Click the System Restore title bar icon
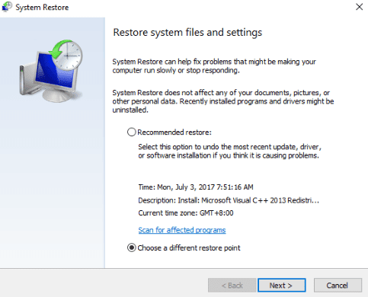 pos(7,7)
